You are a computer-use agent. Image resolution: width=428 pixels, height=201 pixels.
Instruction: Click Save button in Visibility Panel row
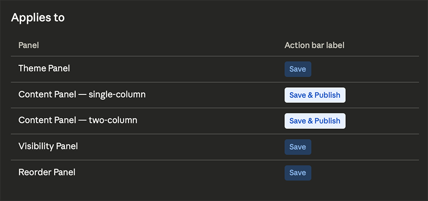[x=298, y=147]
